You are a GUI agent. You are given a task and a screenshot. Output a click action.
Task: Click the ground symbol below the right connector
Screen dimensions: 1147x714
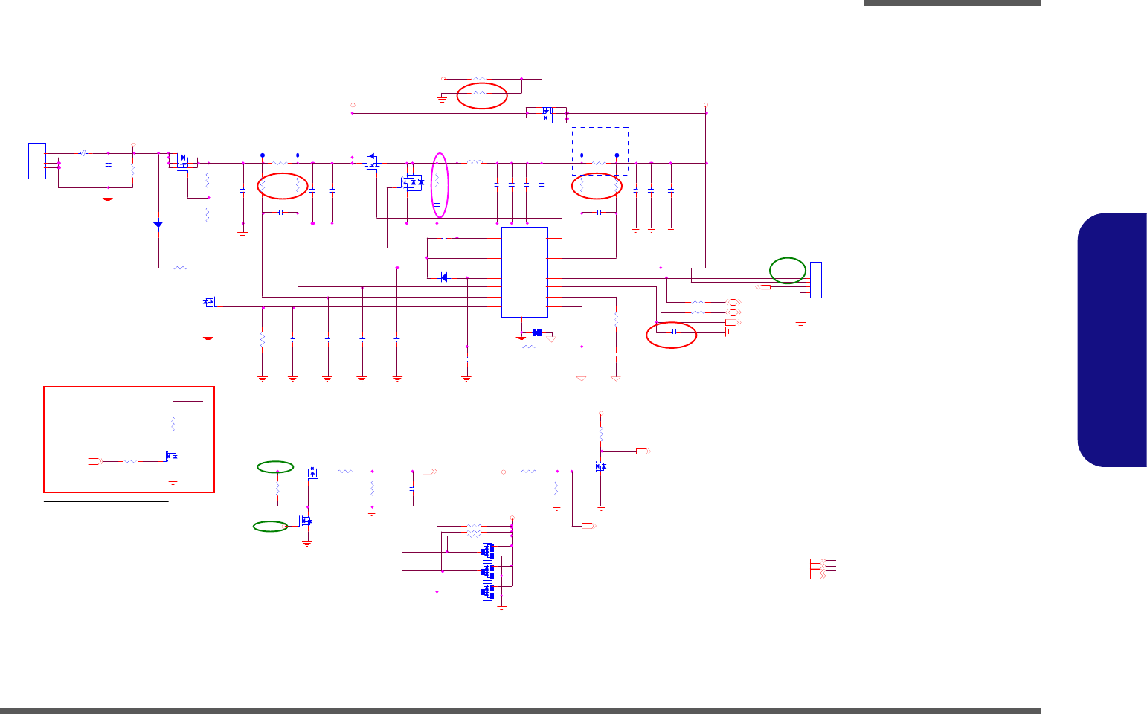[x=801, y=324]
